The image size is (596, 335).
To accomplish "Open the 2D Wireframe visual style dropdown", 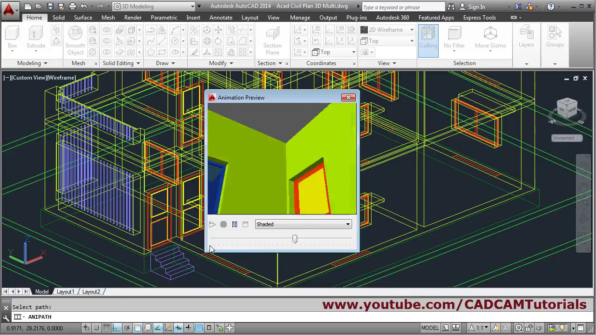I will (387, 29).
